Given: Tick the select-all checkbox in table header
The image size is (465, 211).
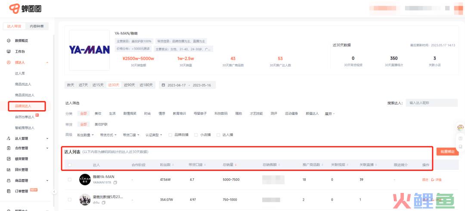Looking at the screenshot, I should click(x=70, y=164).
